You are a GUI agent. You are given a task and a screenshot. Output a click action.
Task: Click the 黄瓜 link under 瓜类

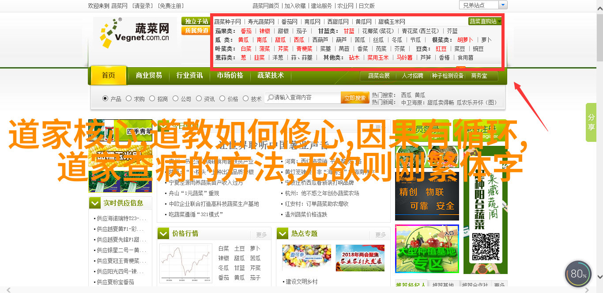point(243,40)
